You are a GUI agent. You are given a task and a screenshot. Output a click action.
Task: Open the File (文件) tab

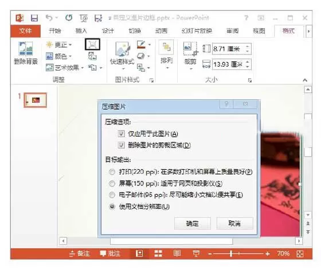pos(25,31)
